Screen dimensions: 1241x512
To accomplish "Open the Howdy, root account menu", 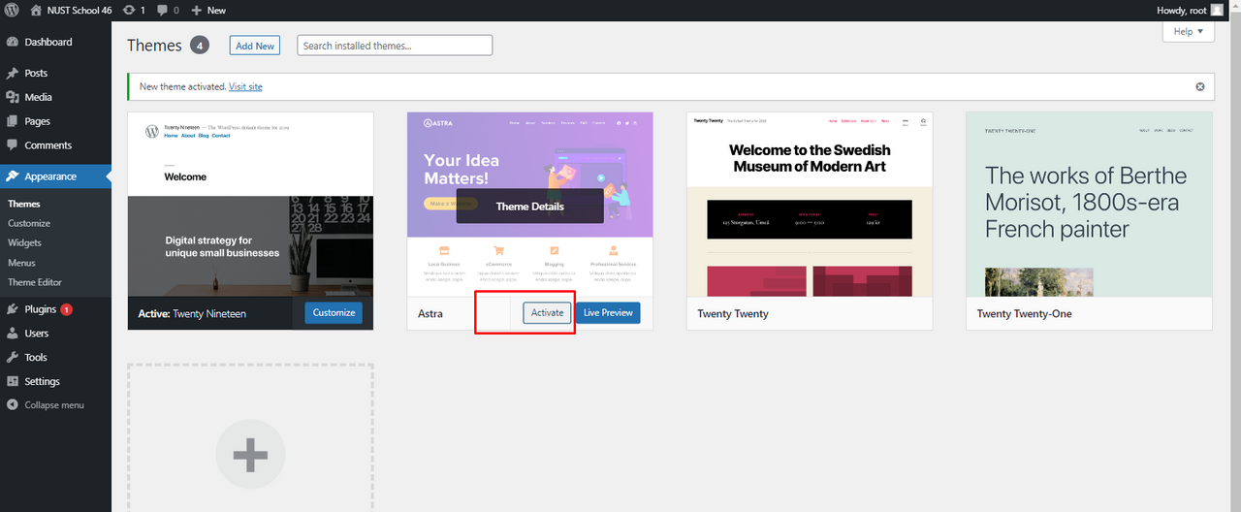I will coord(1189,10).
